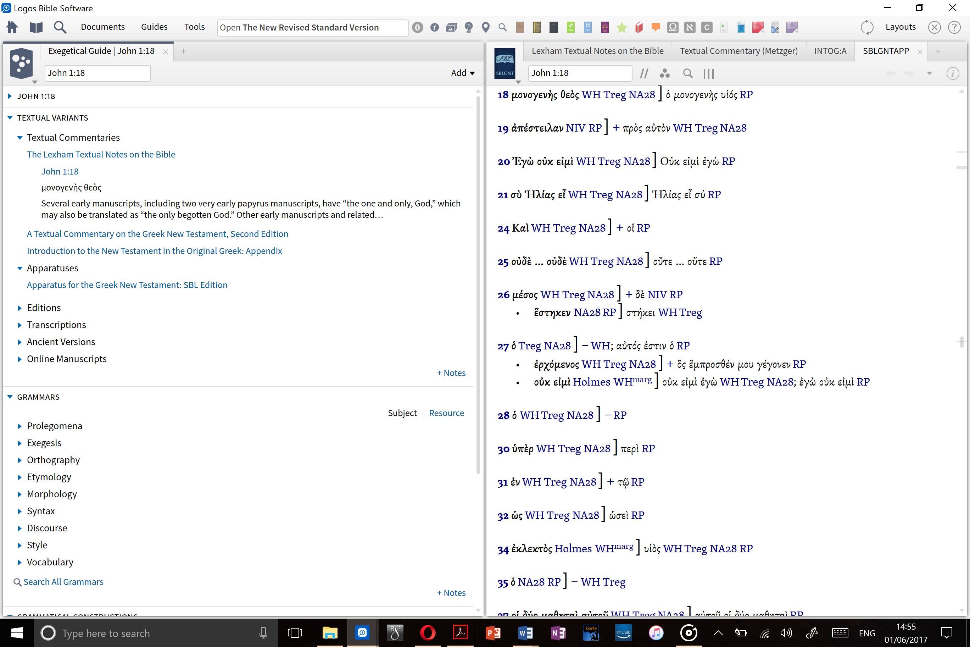
Task: Open the Documents menu
Action: pyautogui.click(x=102, y=27)
